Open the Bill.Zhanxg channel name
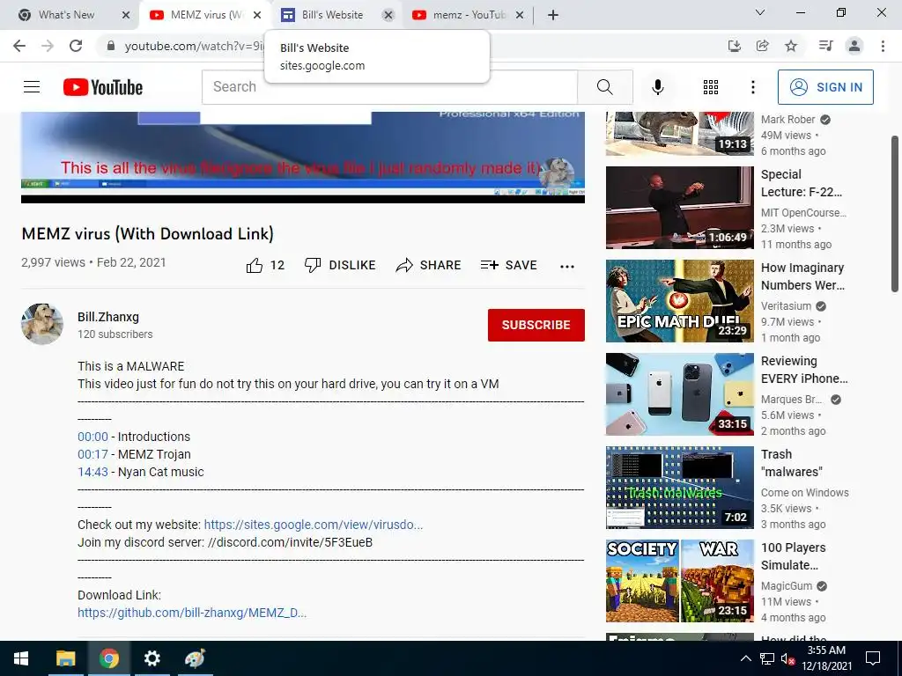This screenshot has width=902, height=676. (108, 317)
